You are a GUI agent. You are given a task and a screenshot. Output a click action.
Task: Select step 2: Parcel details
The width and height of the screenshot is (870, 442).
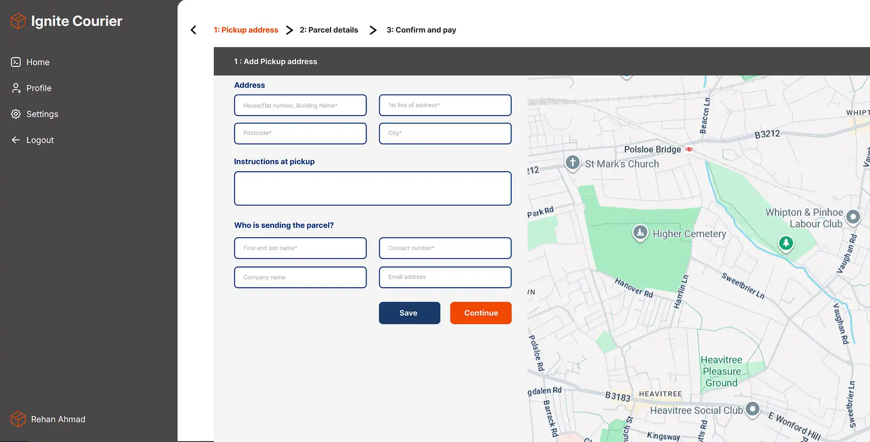tap(329, 30)
